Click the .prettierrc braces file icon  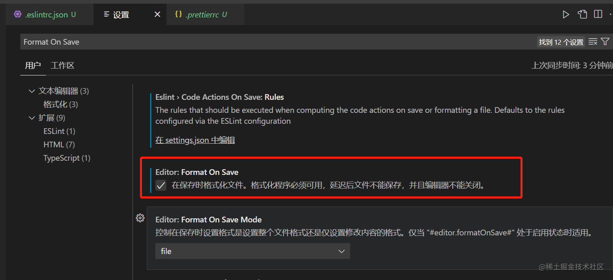(x=178, y=15)
